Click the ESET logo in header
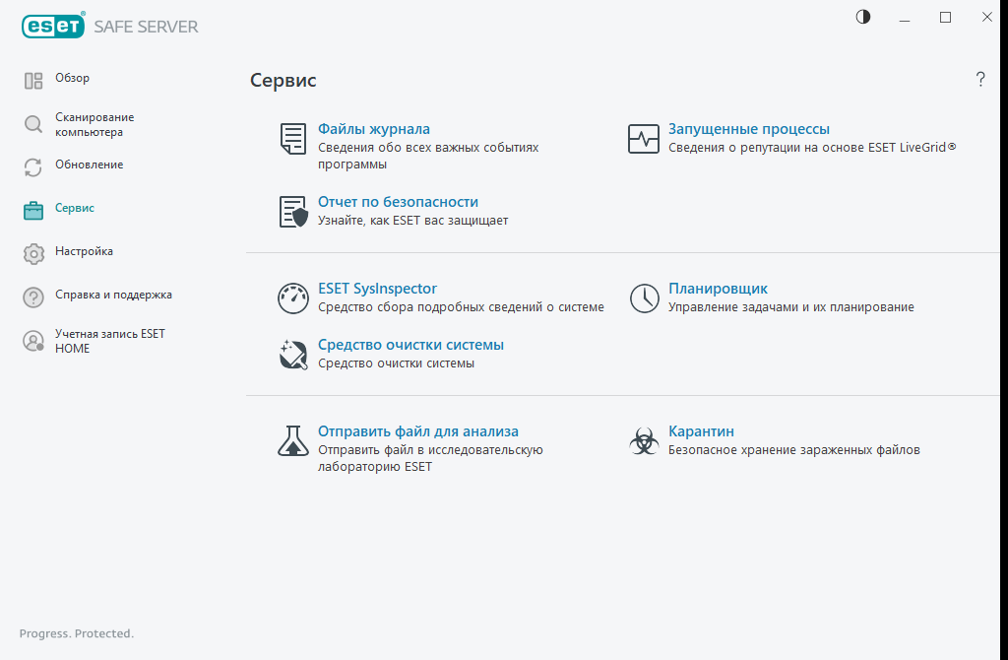Image resolution: width=1008 pixels, height=660 pixels. coord(53,27)
